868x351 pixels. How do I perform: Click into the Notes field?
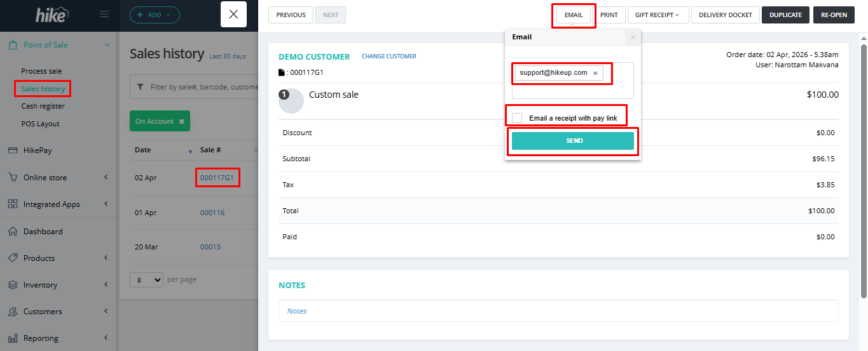click(x=558, y=311)
